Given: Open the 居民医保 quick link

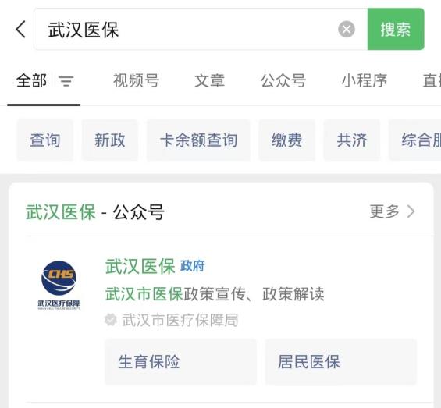Looking at the screenshot, I should tap(340, 362).
